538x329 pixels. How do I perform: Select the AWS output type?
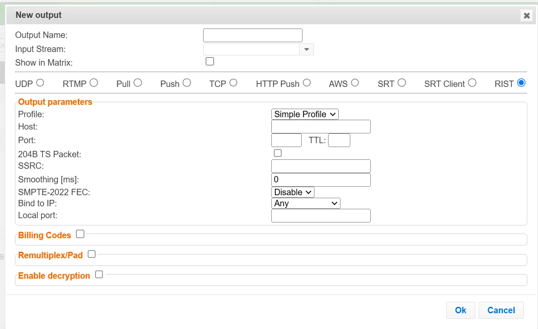[355, 83]
